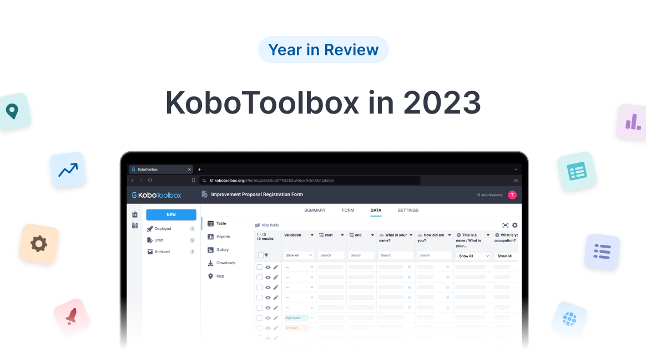Tick the first submission row checkbox
The height and width of the screenshot is (349, 646).
(x=259, y=267)
